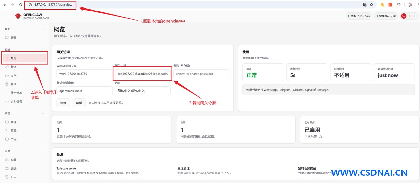
Task: Switch to dark theme moon icon
Action: (x=415, y=16)
